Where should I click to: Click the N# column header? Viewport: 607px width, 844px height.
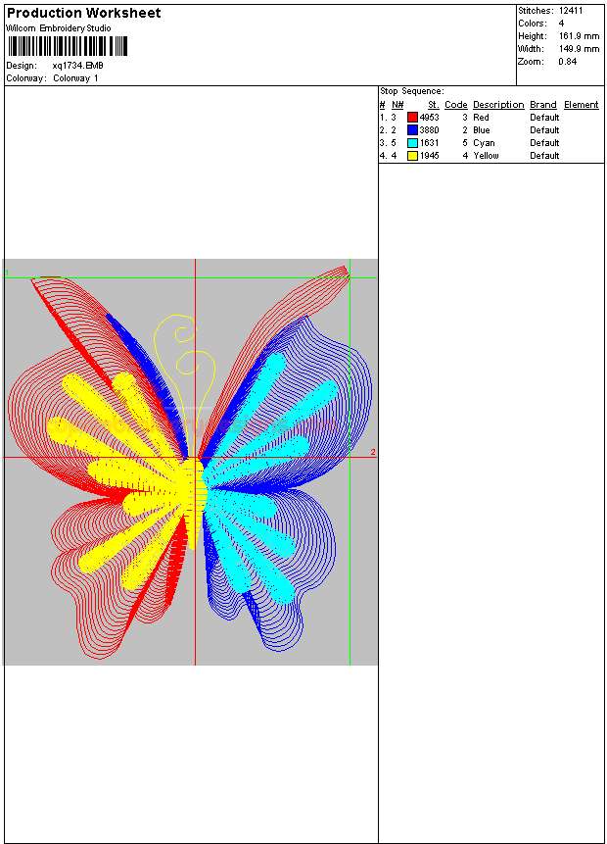click(x=397, y=105)
